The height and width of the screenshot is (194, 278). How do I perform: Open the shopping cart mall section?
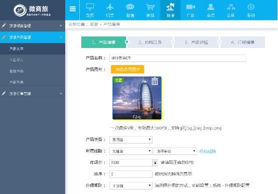tap(150, 10)
